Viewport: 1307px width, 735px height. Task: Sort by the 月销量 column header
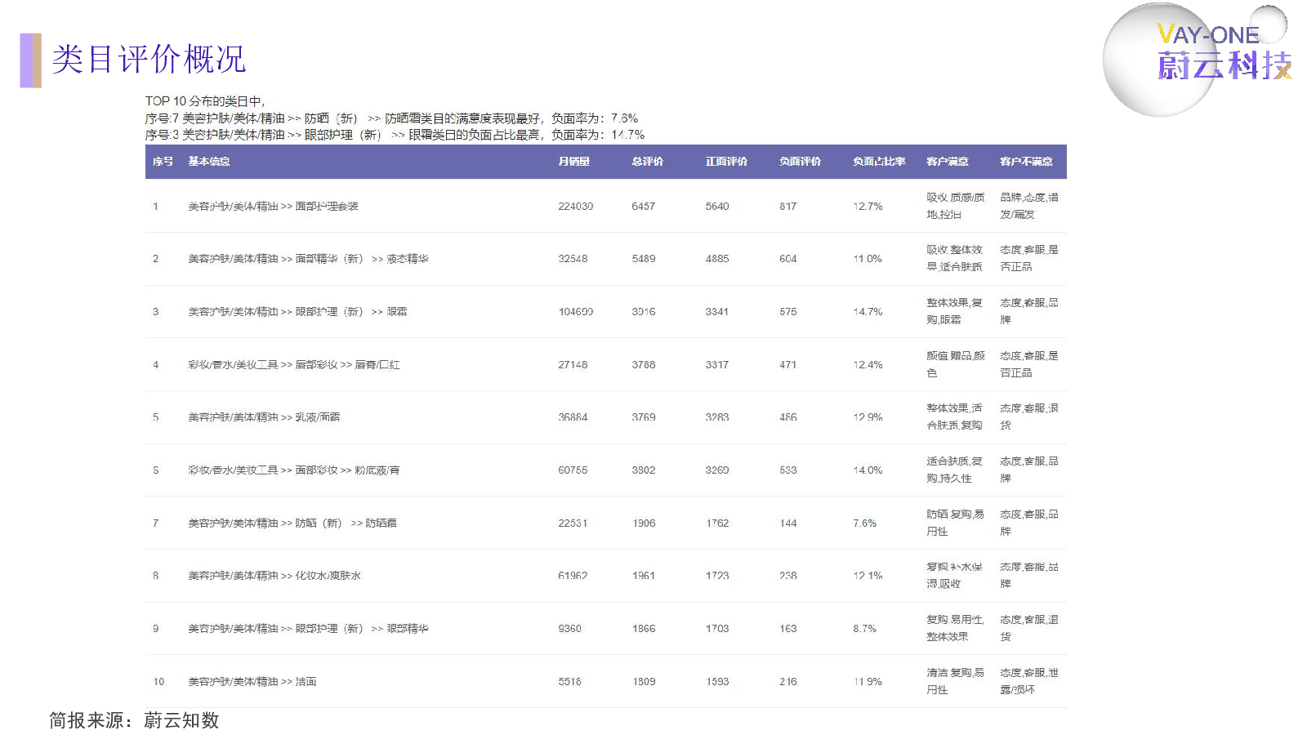(573, 162)
